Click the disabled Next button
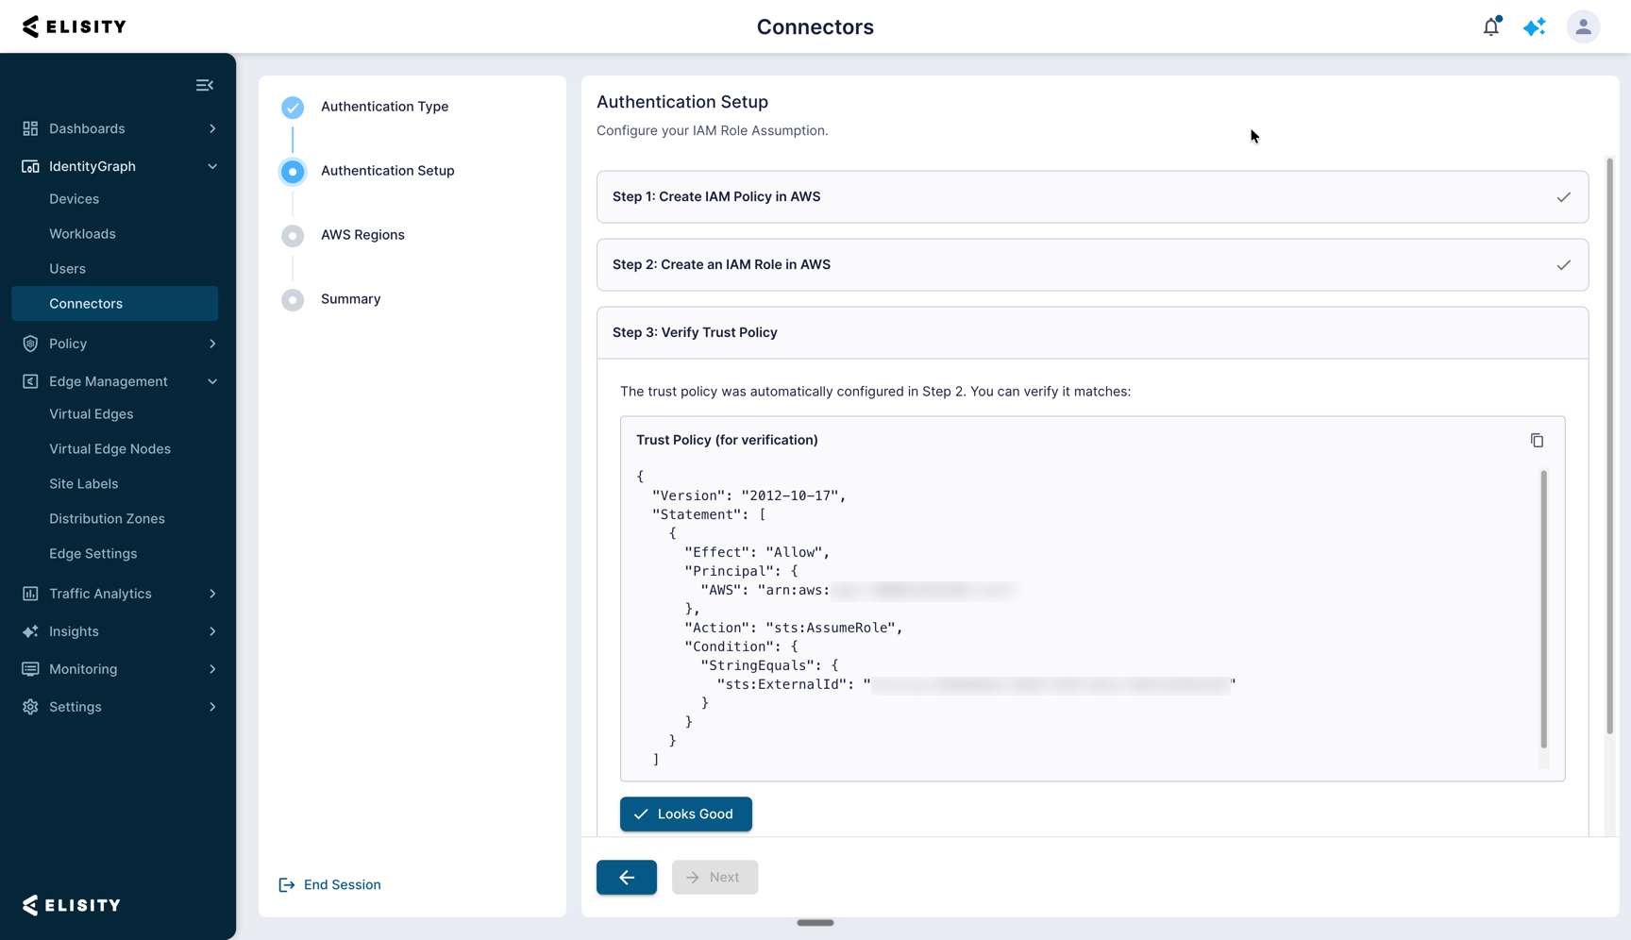 click(715, 877)
